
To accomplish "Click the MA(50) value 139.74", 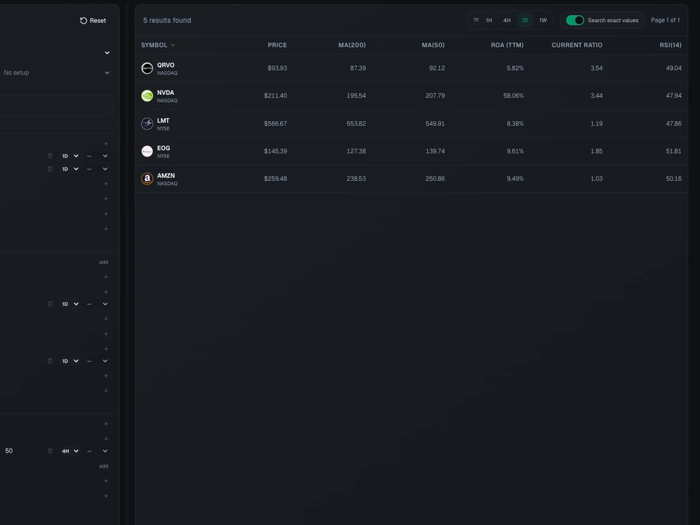I will point(435,151).
